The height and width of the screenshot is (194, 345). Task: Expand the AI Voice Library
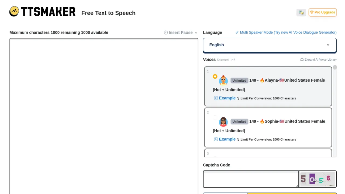click(318, 60)
